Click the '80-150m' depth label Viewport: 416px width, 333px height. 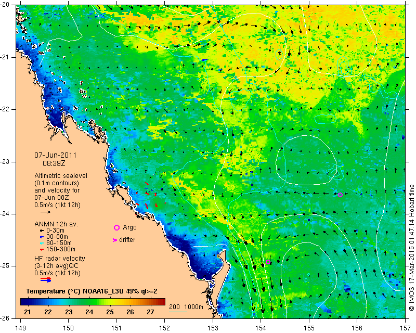click(x=59, y=243)
